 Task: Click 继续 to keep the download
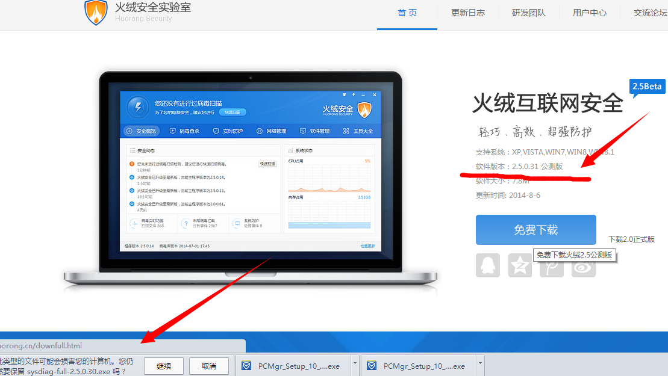pos(164,366)
